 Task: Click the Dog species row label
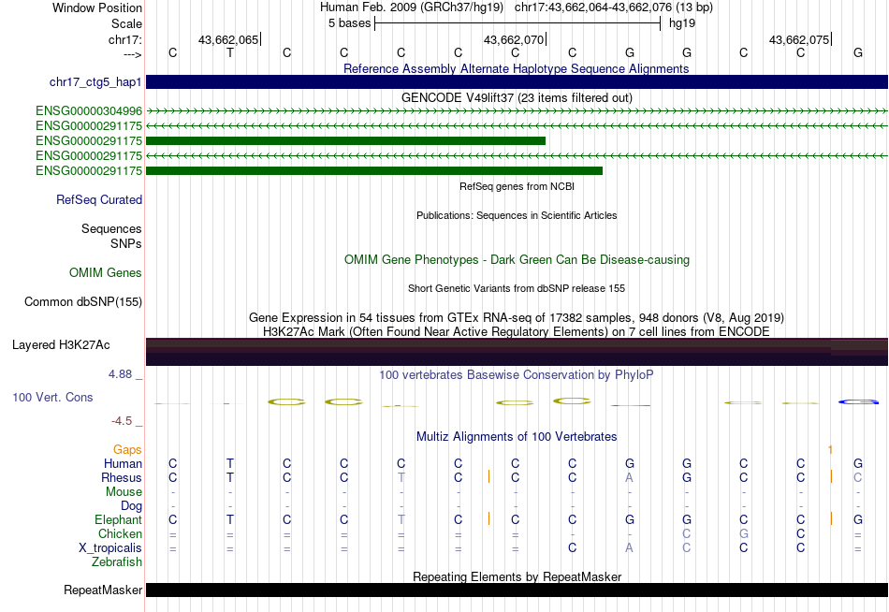[132, 505]
